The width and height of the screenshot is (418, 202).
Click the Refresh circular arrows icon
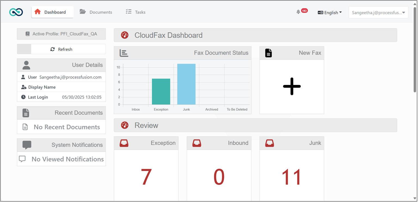pos(53,49)
